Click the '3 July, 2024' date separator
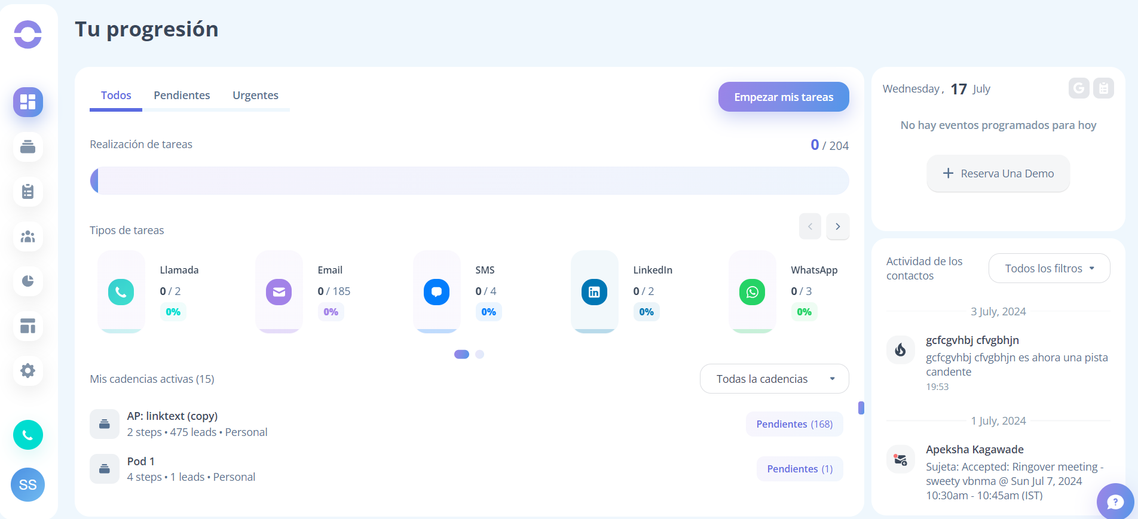The height and width of the screenshot is (519, 1138). pyautogui.click(x=998, y=312)
